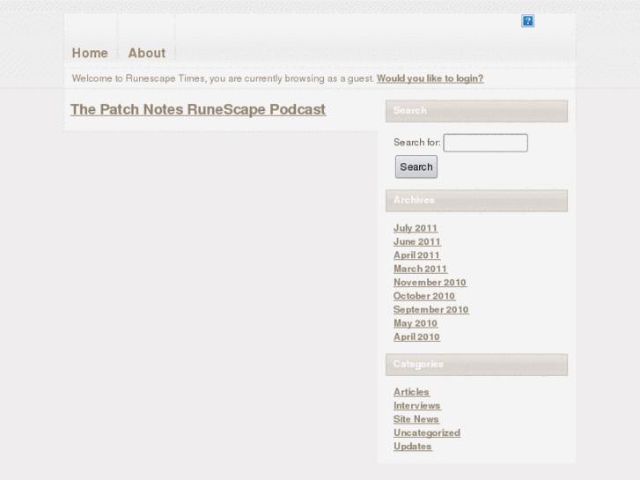Open the October 2010 archive
Image resolution: width=640 pixels, height=480 pixels.
point(424,296)
